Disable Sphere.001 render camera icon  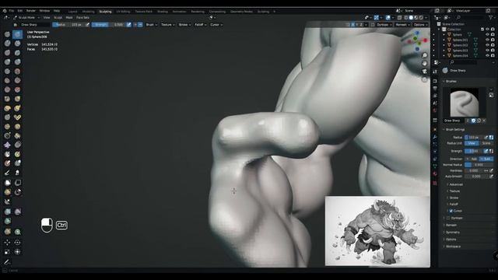(493, 40)
